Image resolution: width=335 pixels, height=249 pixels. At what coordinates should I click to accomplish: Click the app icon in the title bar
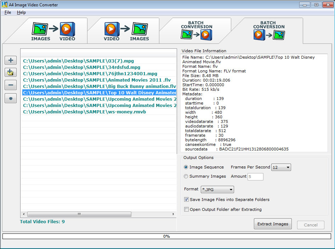coord(5,5)
